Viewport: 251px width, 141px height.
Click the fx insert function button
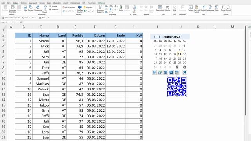tap(21, 22)
